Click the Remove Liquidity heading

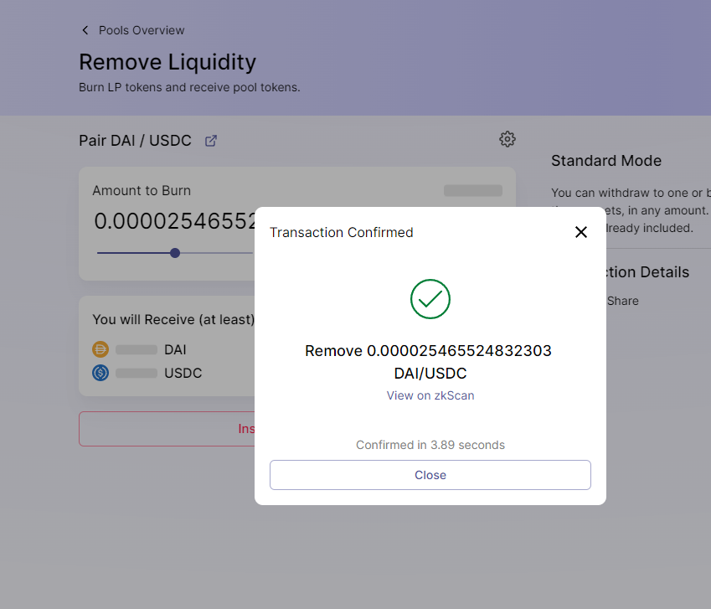click(x=167, y=62)
